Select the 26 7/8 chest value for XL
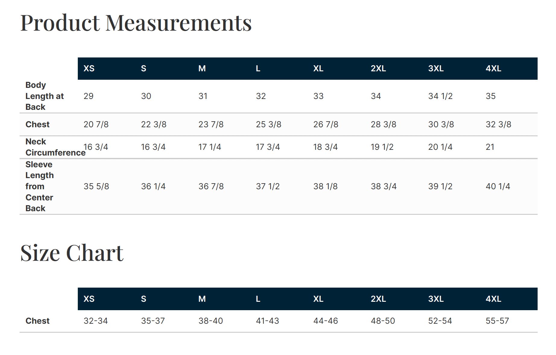 click(x=326, y=124)
